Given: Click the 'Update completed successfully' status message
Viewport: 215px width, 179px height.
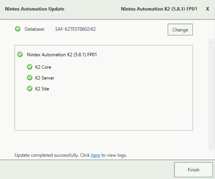Looking at the screenshot, I should tap(71, 155).
